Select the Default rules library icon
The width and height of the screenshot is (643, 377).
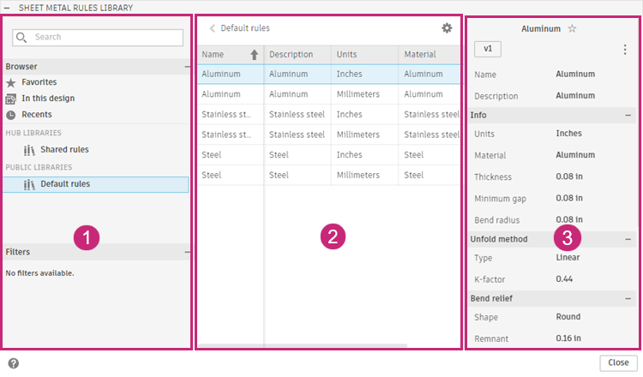click(29, 185)
